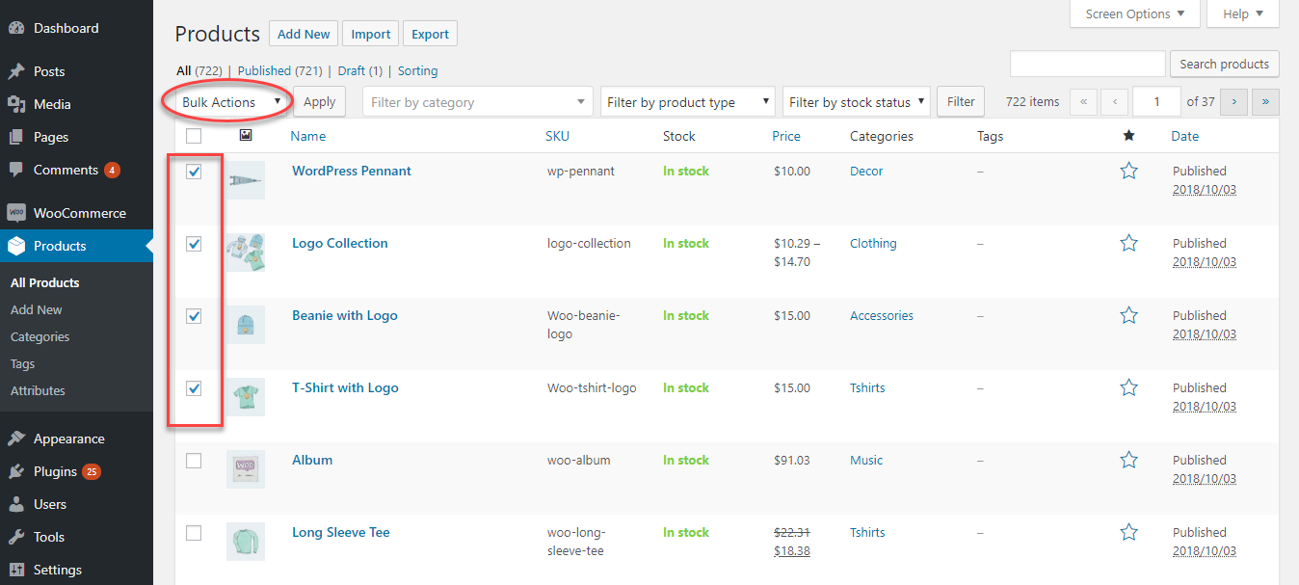The image size is (1299, 585).
Task: Toggle the select-all products checkbox
Action: coord(194,136)
